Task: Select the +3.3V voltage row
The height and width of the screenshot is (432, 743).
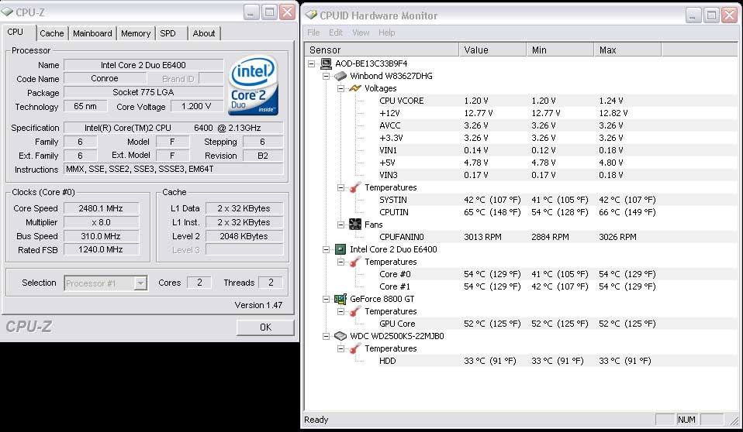Action: [520, 138]
